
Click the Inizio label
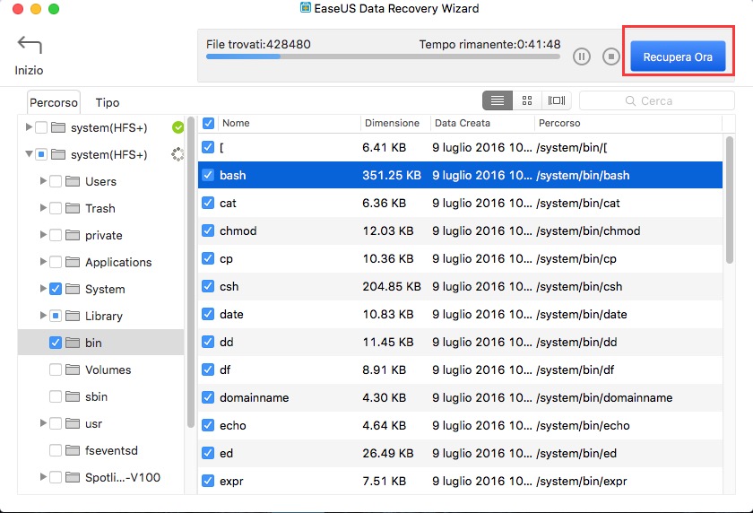pos(29,71)
